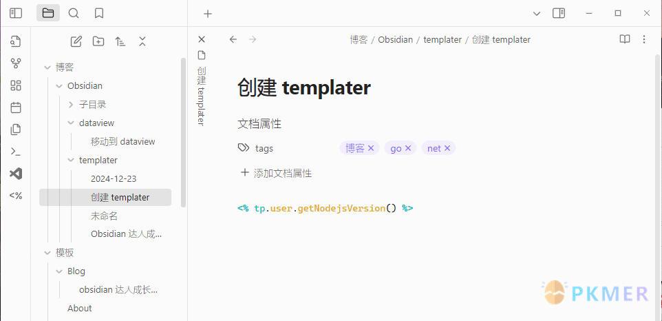This screenshot has height=321, width=662.
Task: Click the templater breadcrumb
Action: pyautogui.click(x=442, y=40)
